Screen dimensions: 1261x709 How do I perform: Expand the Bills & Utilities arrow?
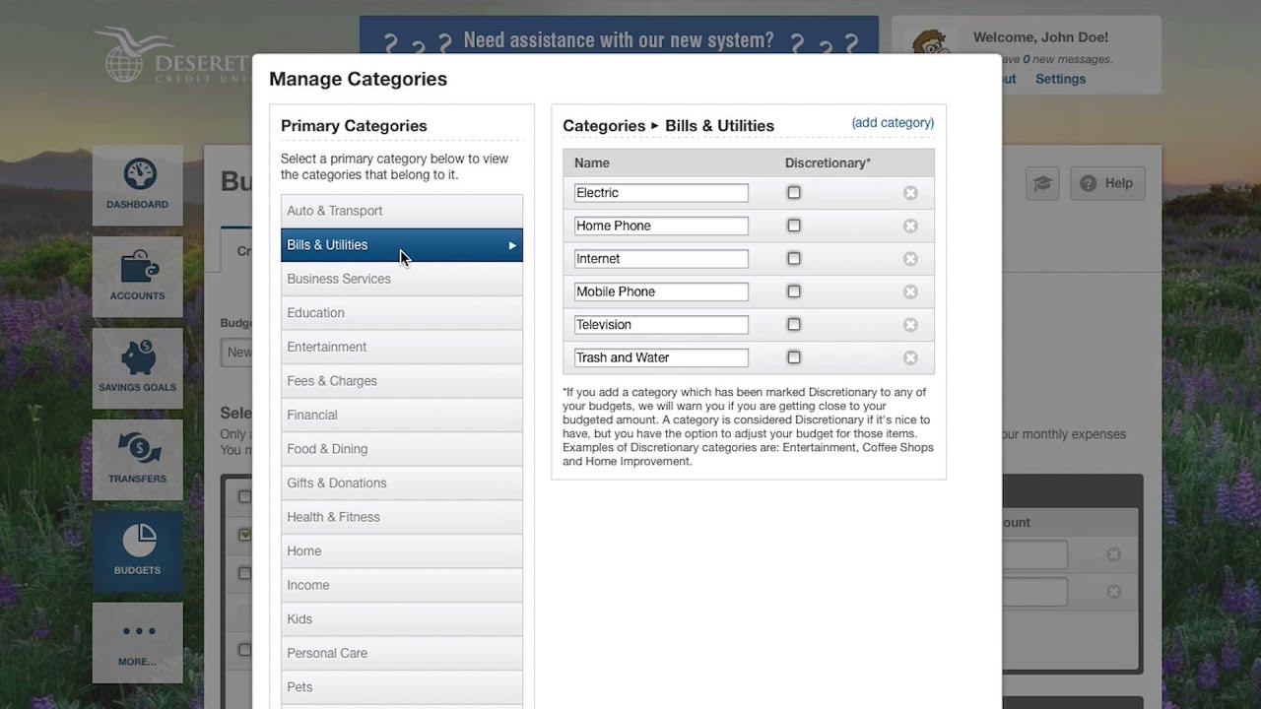point(512,245)
